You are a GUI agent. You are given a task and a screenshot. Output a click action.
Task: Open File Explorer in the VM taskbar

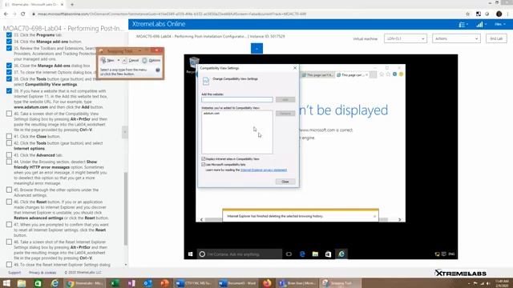[x=315, y=254]
